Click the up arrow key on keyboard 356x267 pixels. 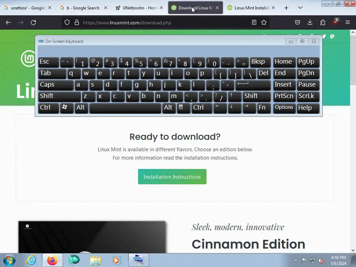tap(235, 97)
